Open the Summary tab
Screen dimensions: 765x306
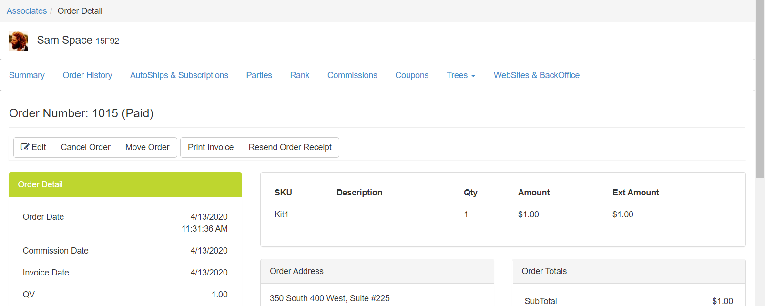(x=27, y=75)
